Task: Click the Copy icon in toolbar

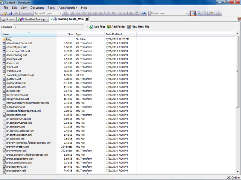Action: (78, 13)
